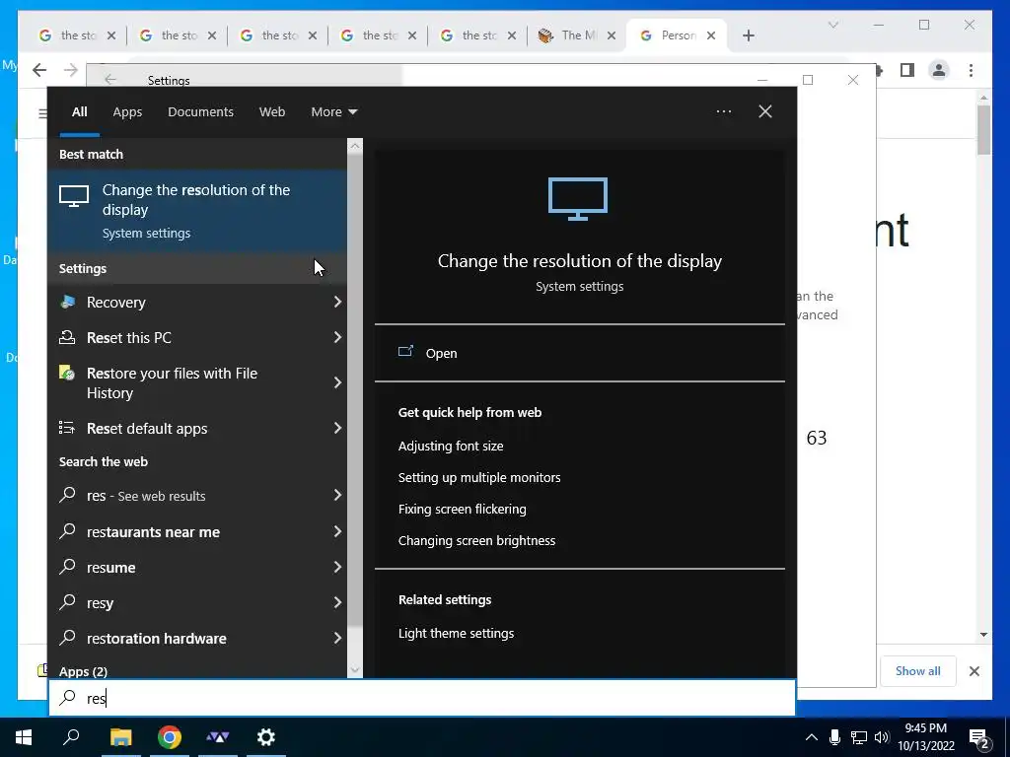The height and width of the screenshot is (757, 1010).
Task: Click the network tray icon
Action: click(x=859, y=737)
